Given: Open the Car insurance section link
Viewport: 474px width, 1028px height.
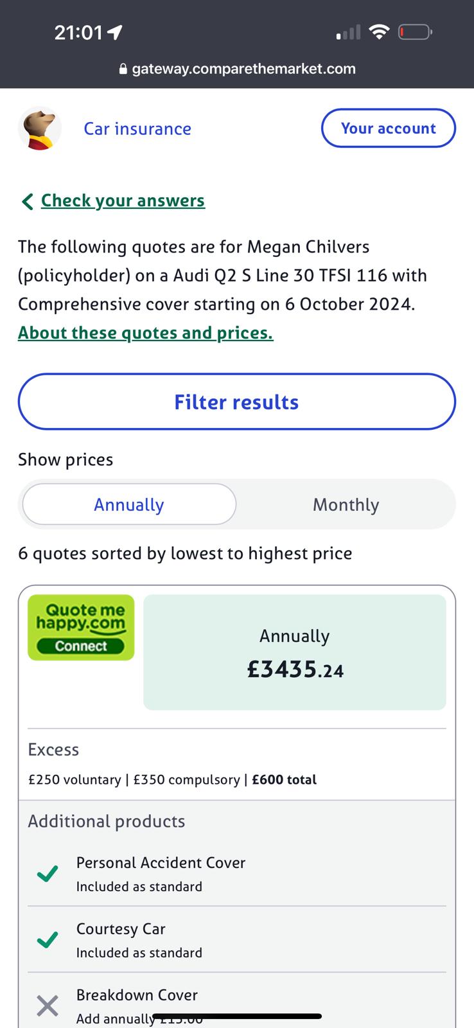Looking at the screenshot, I should click(x=137, y=128).
